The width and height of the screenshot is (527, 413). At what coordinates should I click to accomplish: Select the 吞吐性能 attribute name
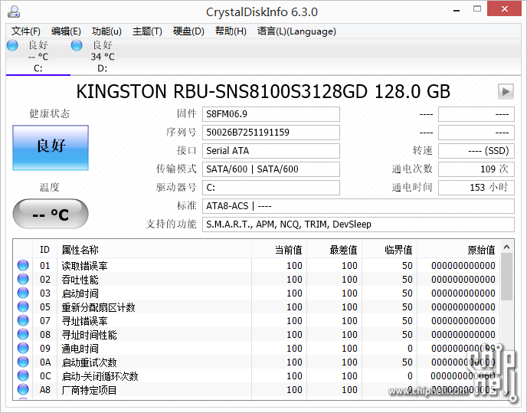[x=80, y=280]
